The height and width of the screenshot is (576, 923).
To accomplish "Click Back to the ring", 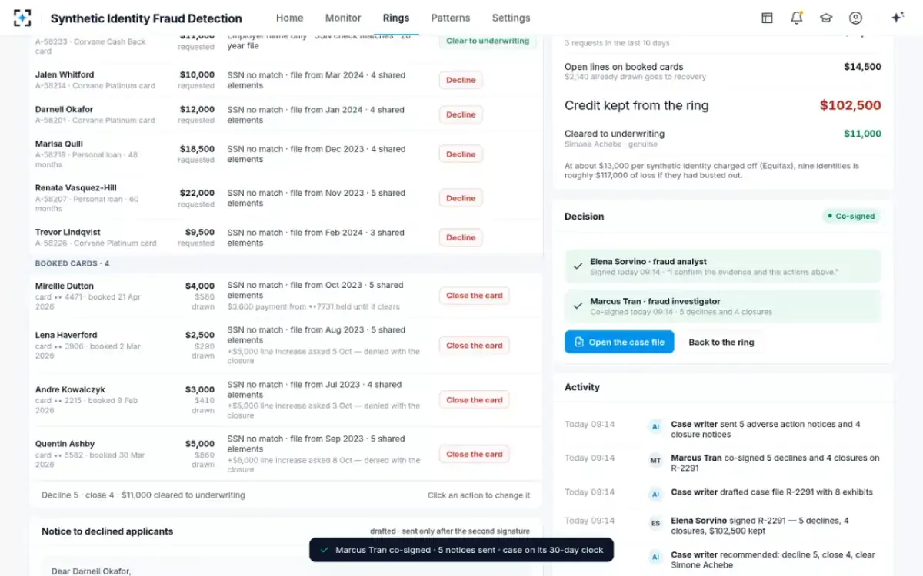I will (x=721, y=343).
